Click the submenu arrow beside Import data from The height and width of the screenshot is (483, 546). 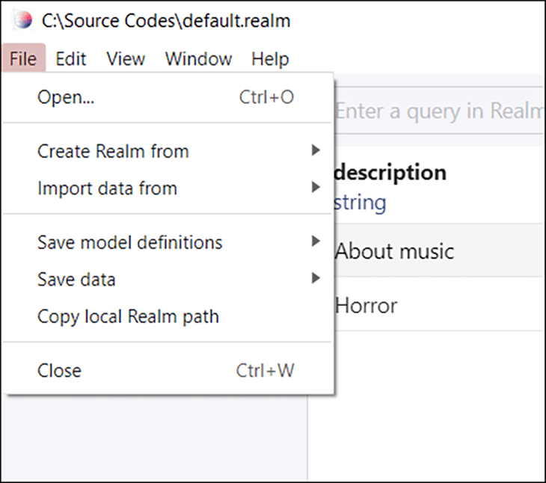point(316,188)
